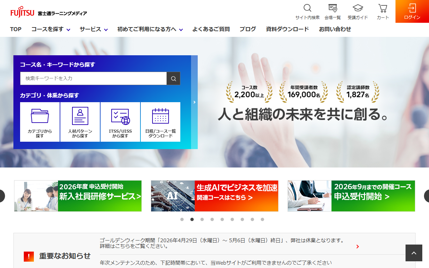Click the orange login button
This screenshot has height=268, width=429.
coord(412,11)
